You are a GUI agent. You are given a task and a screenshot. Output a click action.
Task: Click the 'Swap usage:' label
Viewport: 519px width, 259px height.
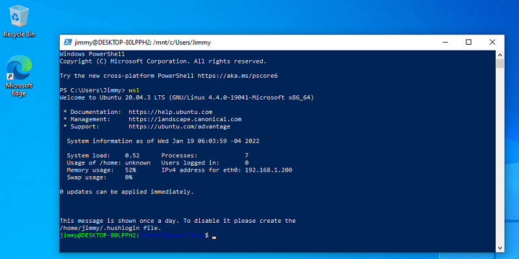tap(87, 177)
